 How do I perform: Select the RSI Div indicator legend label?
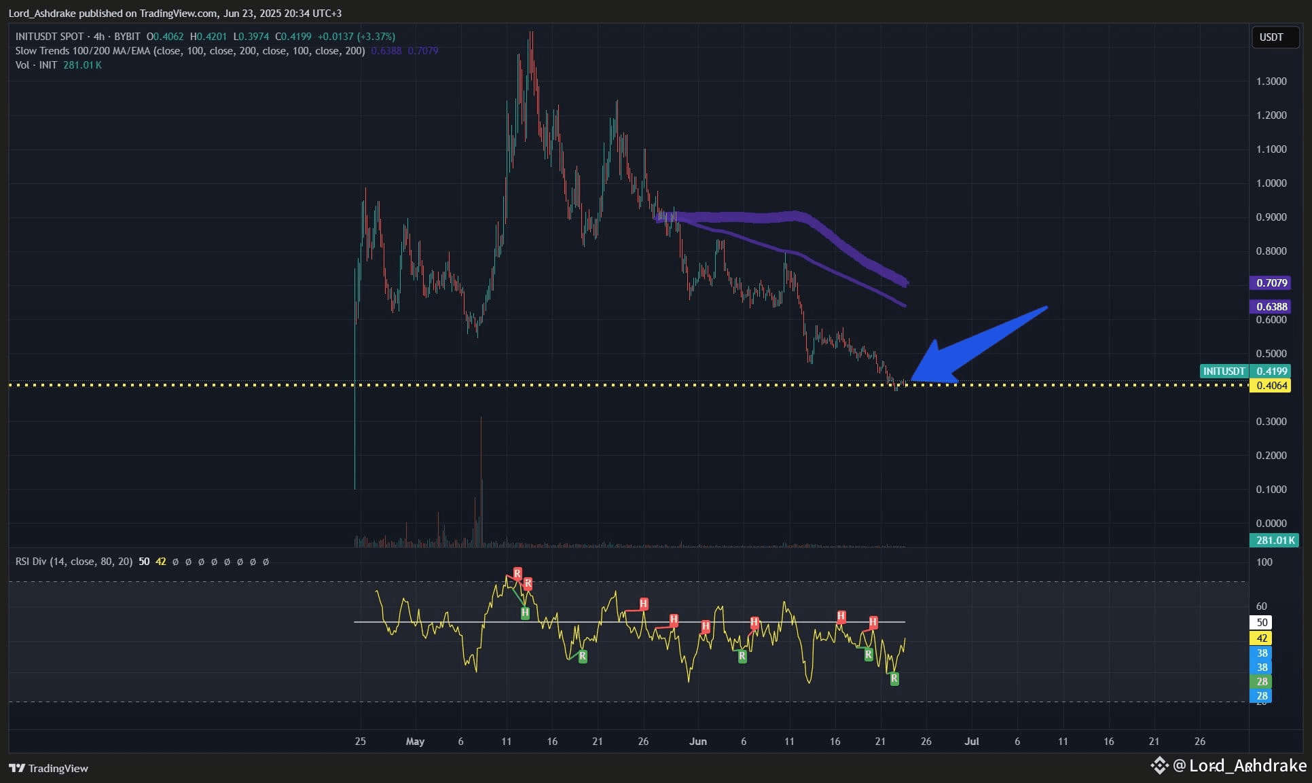(x=74, y=562)
